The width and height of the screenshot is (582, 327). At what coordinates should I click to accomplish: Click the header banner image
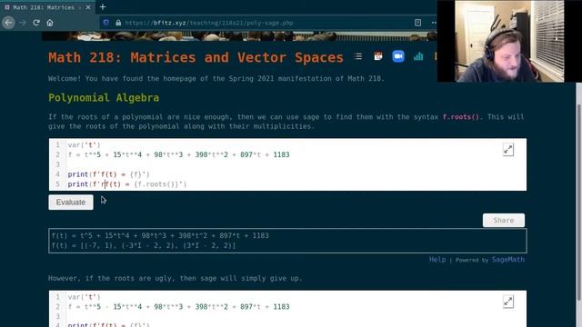tap(239, 36)
